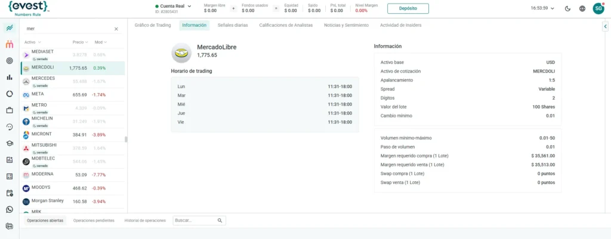Select MOBTELEC asset row
Image resolution: width=611 pixels, height=239 pixels.
point(73,162)
